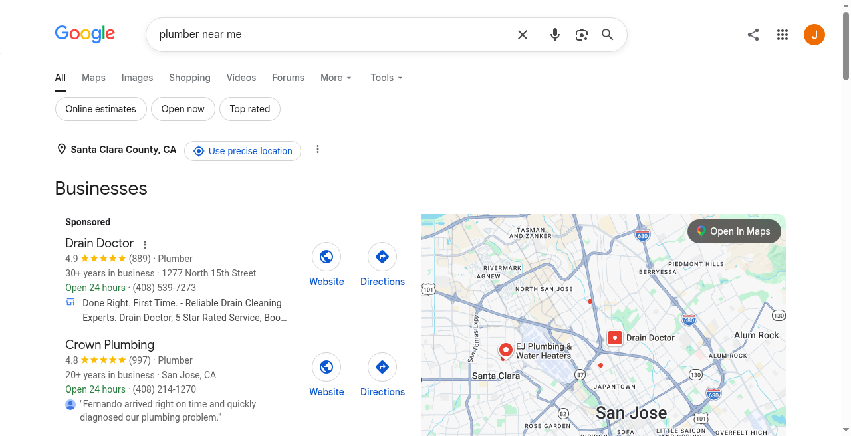Click Drain Doctor storefront description icon
The height and width of the screenshot is (436, 851).
pos(70,302)
